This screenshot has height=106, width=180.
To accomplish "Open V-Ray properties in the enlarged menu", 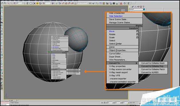I will [x=117, y=66].
